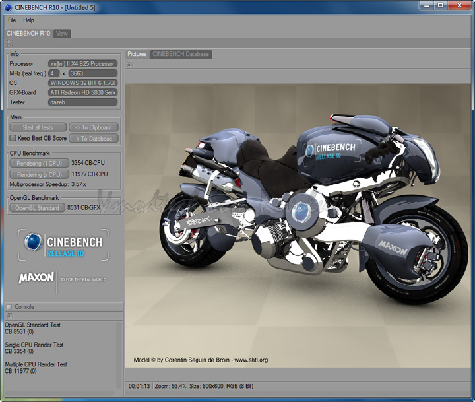Close the CINEBENCH R10 window
The height and width of the screenshot is (402, 475).
click(x=460, y=5)
